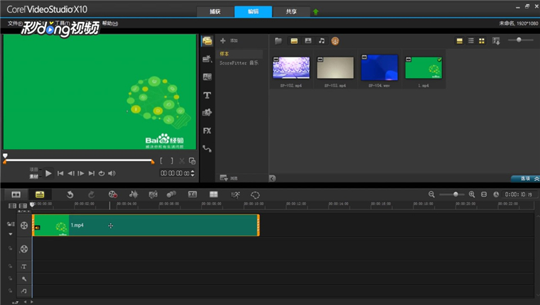Open the FX filter library
The image size is (540, 305).
207,131
